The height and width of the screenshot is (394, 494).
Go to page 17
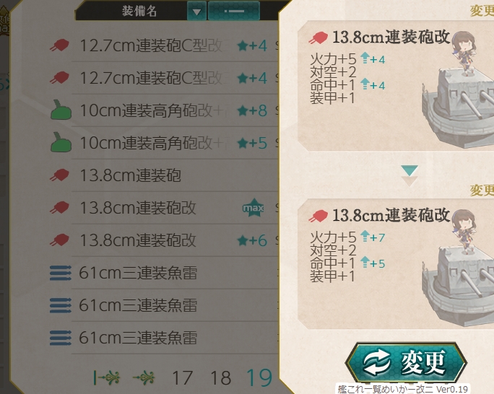(183, 377)
